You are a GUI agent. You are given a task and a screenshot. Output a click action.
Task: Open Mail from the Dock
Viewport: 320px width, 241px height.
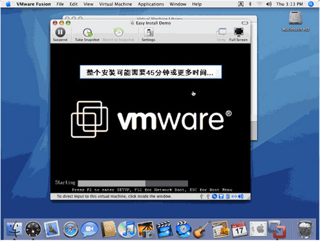52,228
